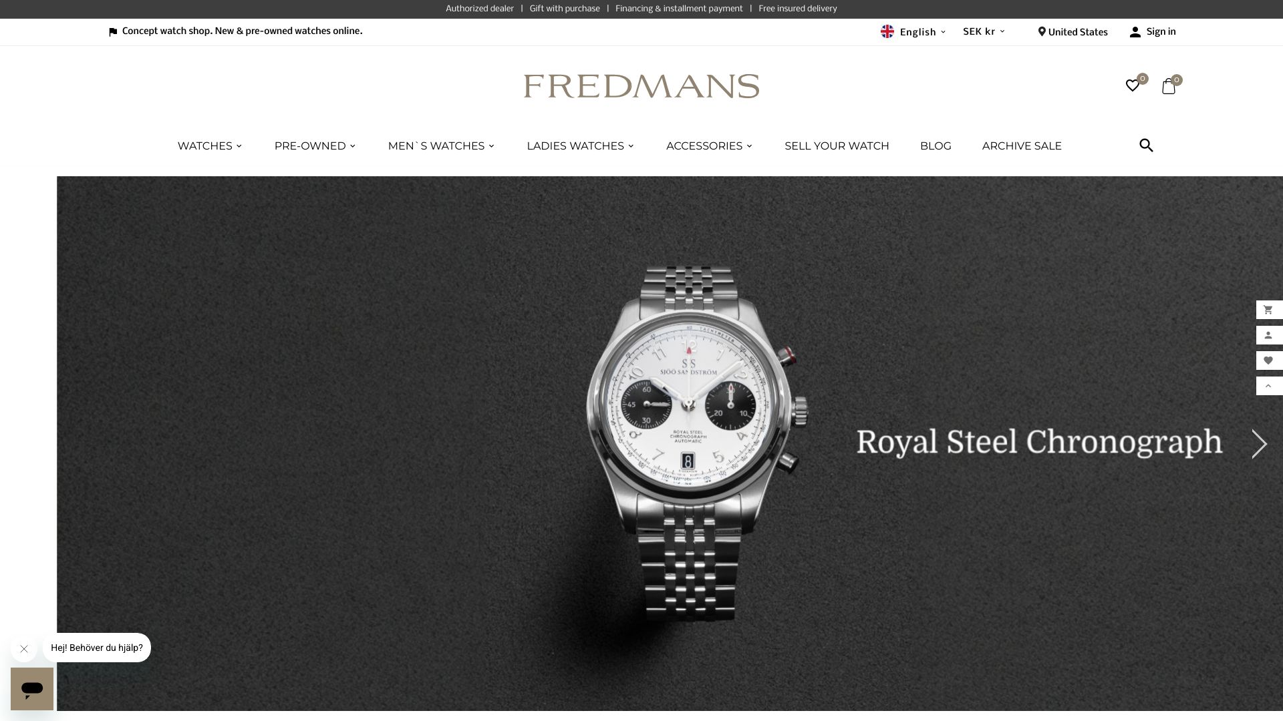Change the United States location
This screenshot has height=721, width=1283.
(x=1073, y=32)
